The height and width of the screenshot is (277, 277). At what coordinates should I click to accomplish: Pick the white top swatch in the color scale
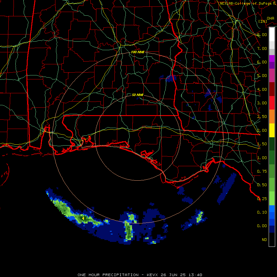point(272,34)
